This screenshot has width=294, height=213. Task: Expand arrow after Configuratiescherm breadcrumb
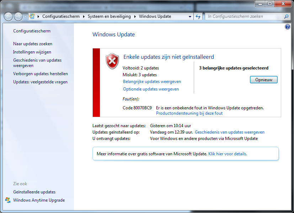pyautogui.click(x=84, y=16)
